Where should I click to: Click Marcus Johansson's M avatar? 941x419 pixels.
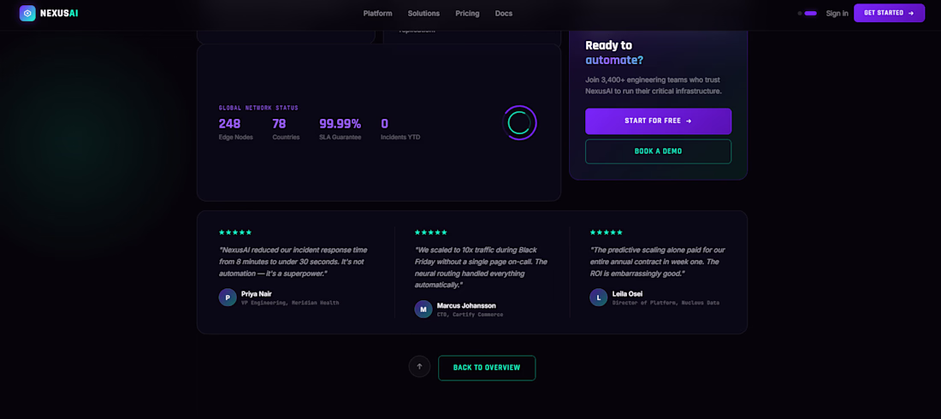423,310
